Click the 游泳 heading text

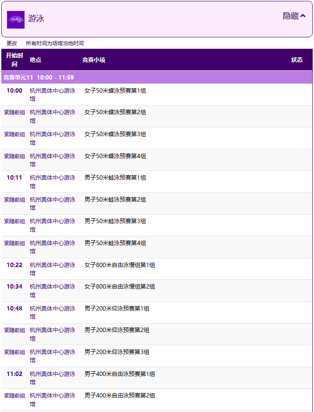click(x=36, y=18)
